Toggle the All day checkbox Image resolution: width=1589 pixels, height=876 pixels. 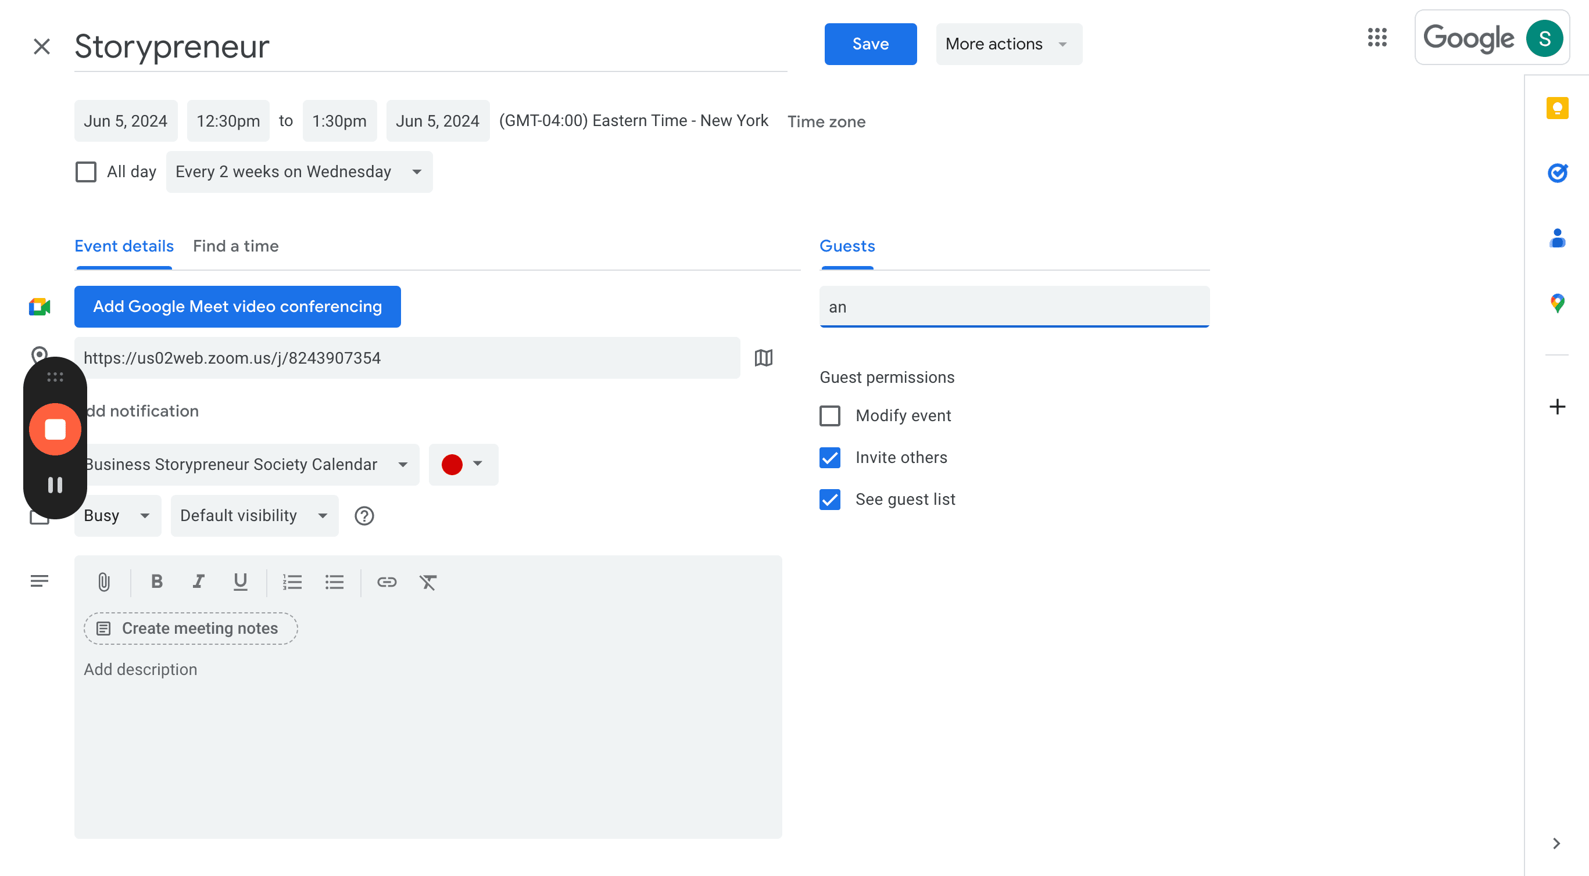pyautogui.click(x=86, y=171)
